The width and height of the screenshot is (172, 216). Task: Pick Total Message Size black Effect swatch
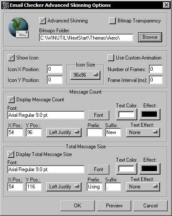149,169
